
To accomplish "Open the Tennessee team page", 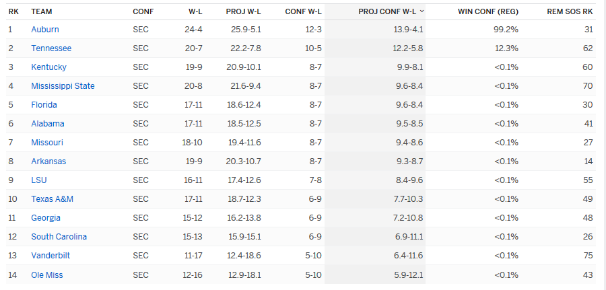I will [x=51, y=48].
